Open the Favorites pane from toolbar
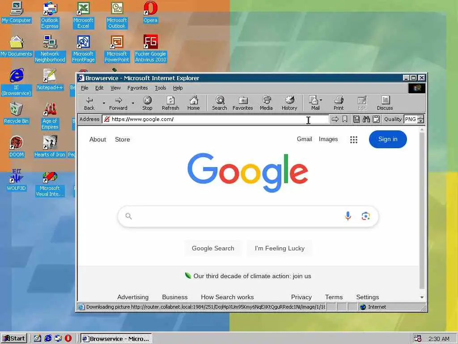Viewport: 458px width, 344px height. (x=243, y=103)
